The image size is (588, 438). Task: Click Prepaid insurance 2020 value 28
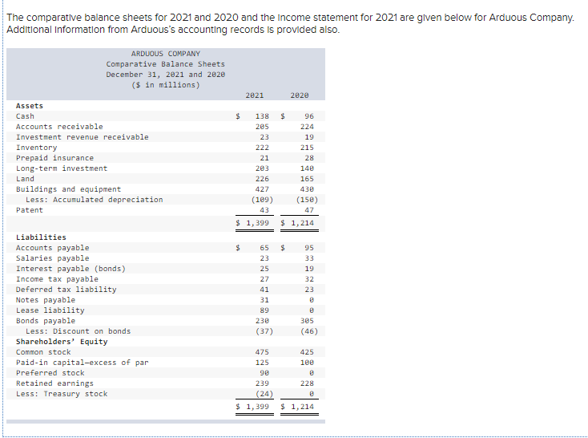309,158
